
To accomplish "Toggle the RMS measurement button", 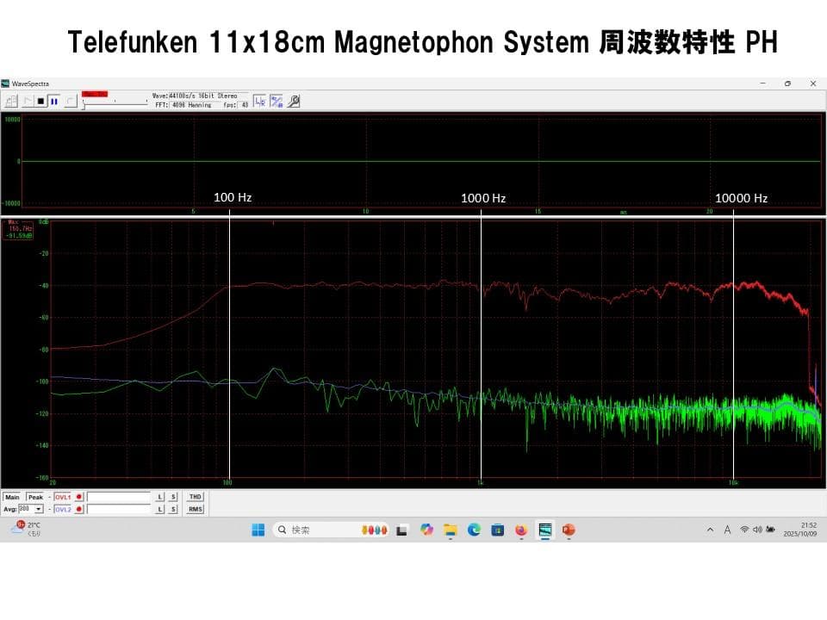I will tap(196, 509).
